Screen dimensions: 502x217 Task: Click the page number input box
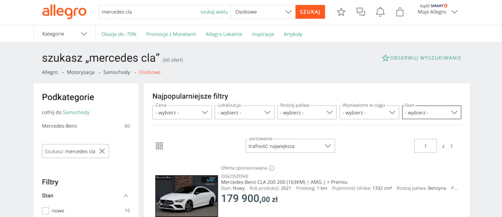pyautogui.click(x=426, y=146)
